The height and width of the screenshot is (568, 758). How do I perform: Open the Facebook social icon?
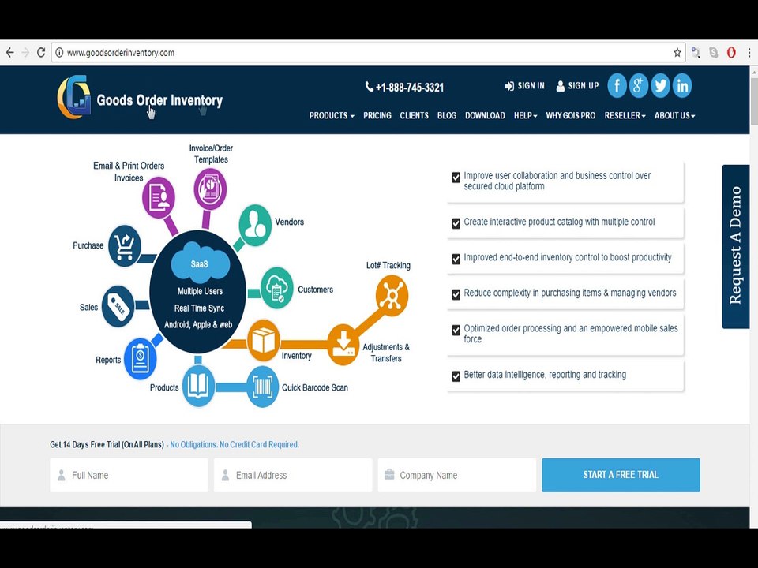tap(617, 85)
